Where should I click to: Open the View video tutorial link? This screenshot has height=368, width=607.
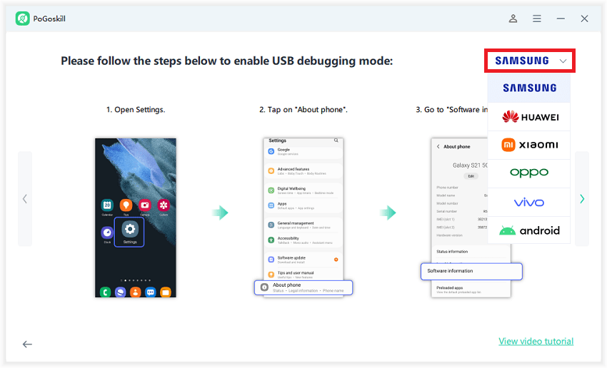point(536,341)
